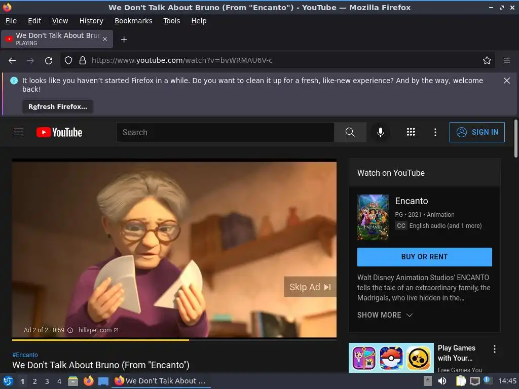
Task: Click the page vertical scrollbar
Action: [x=515, y=139]
